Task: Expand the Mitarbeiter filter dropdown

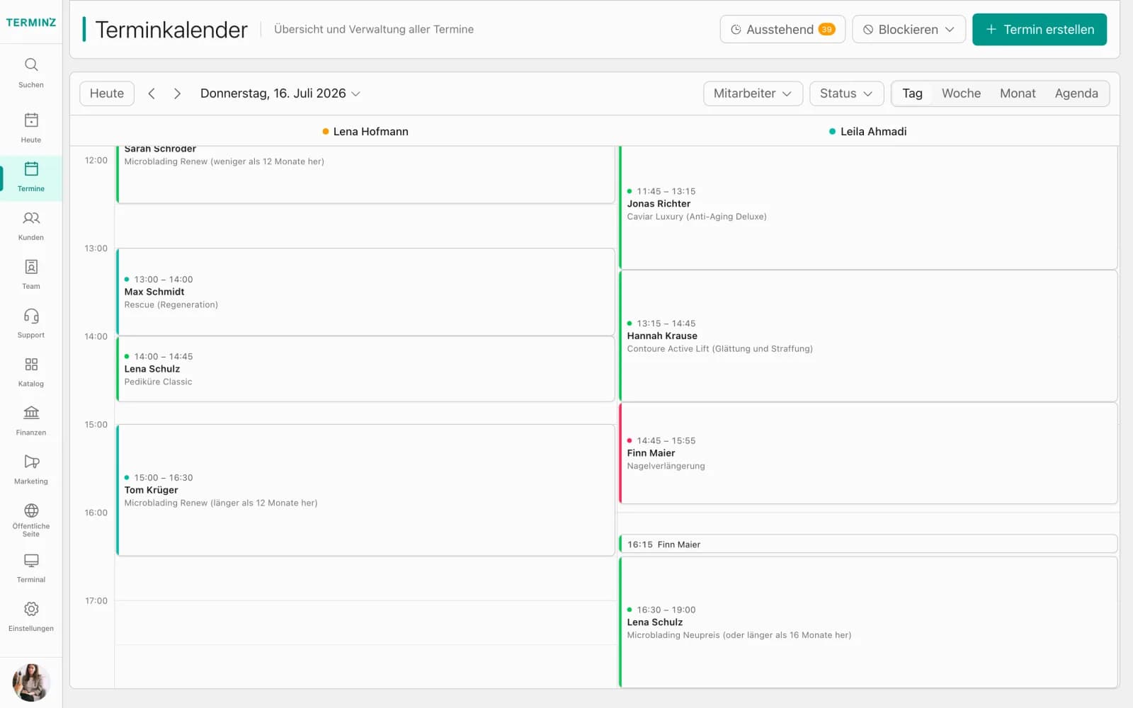Action: click(753, 93)
